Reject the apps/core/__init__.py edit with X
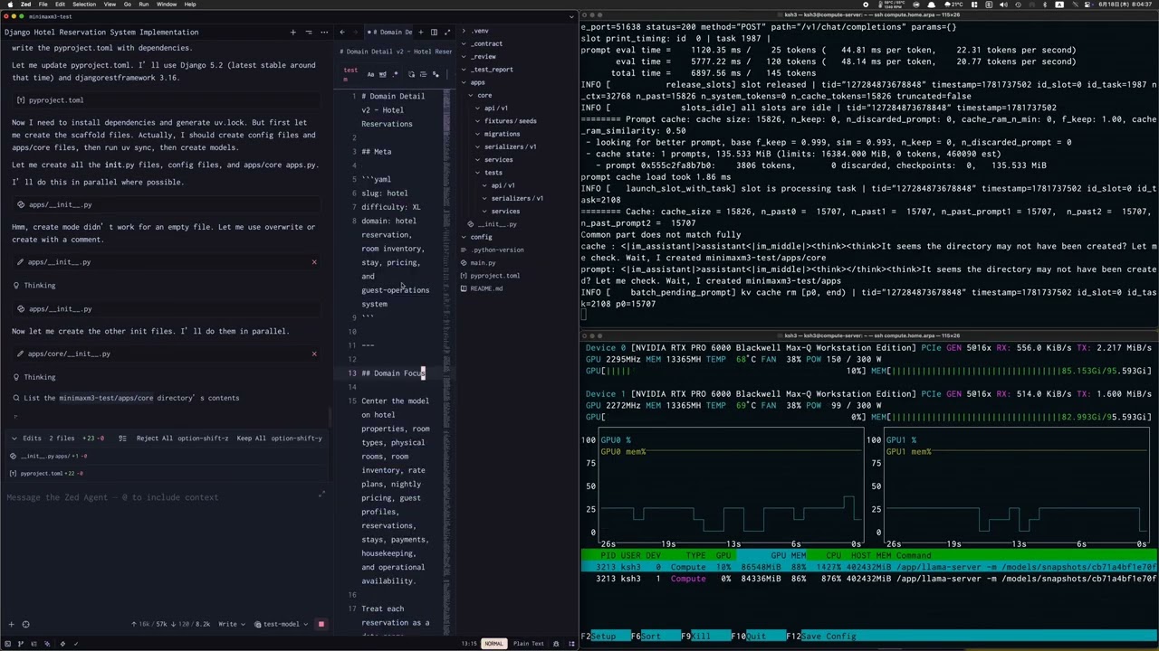 314,354
